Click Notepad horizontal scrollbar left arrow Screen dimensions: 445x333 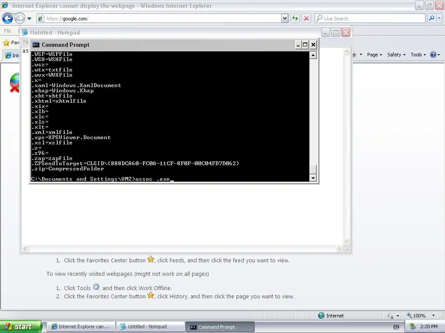tap(25, 248)
